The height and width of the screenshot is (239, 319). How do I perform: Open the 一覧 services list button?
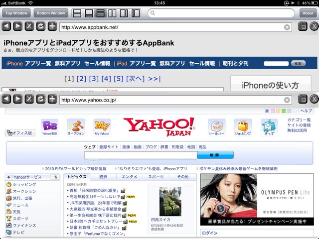tap(54, 177)
